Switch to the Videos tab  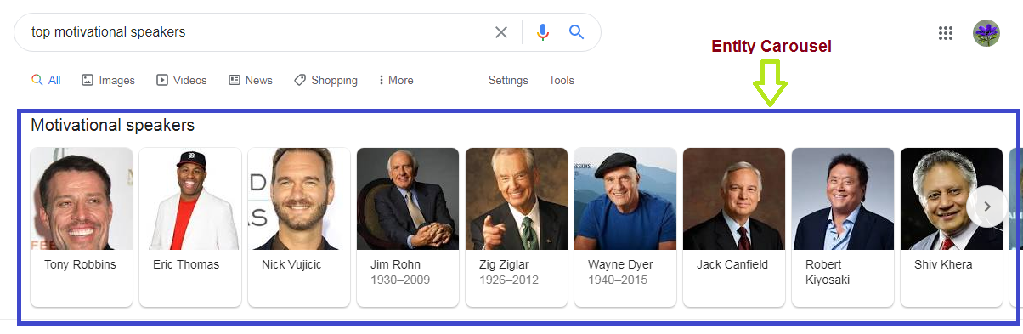tap(181, 80)
